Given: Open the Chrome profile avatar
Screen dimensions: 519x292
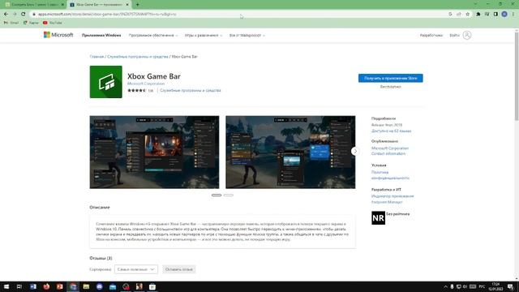Looking at the screenshot, I should 504,15.
